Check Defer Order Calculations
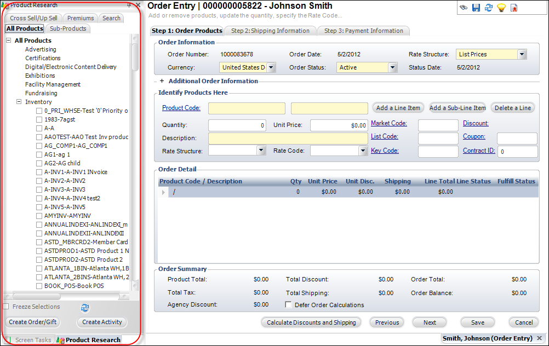The image size is (549, 346). [x=289, y=305]
